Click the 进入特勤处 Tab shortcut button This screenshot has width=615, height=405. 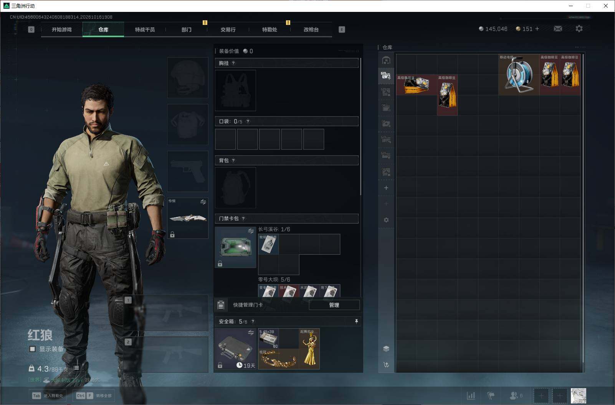click(x=48, y=396)
